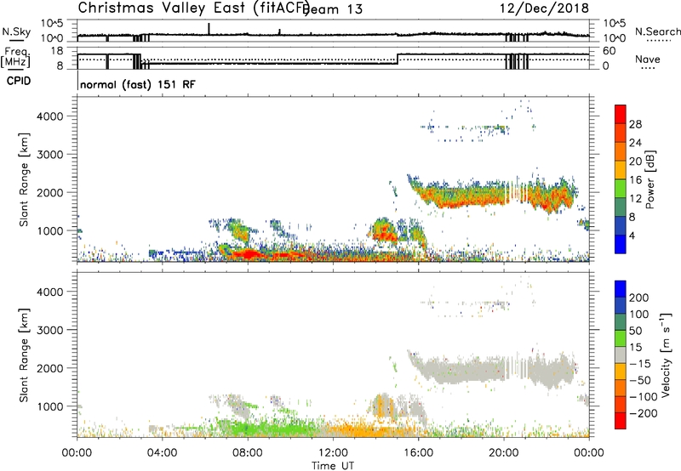The height and width of the screenshot is (471, 681).
Task: Click the 'N.Sky' legend label
Action: 16,31
